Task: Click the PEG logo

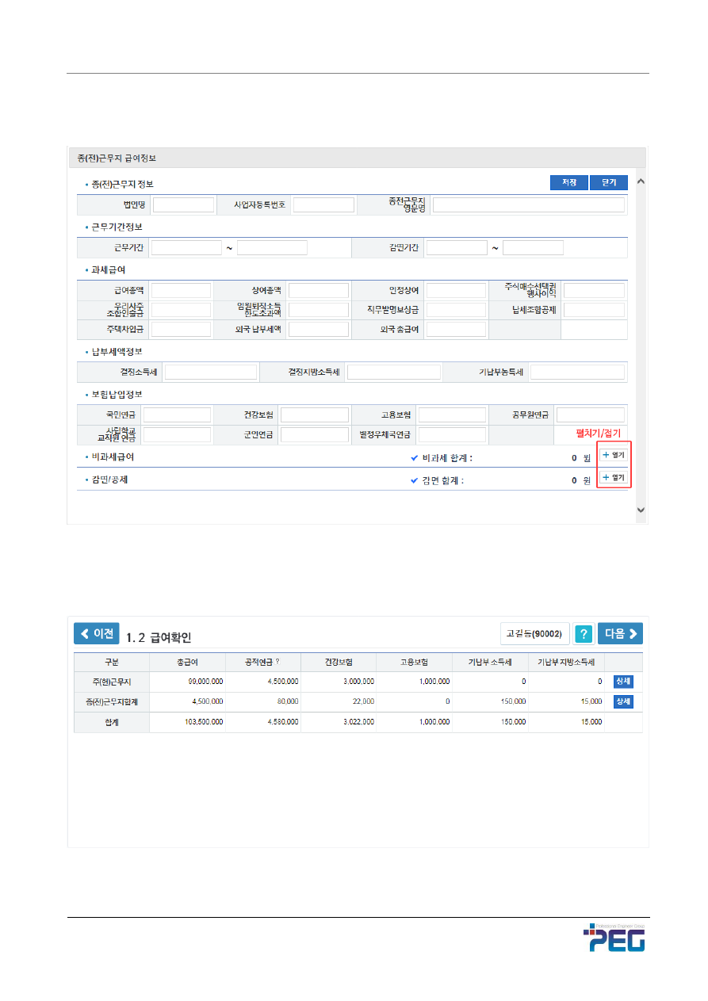Action: pos(614,938)
